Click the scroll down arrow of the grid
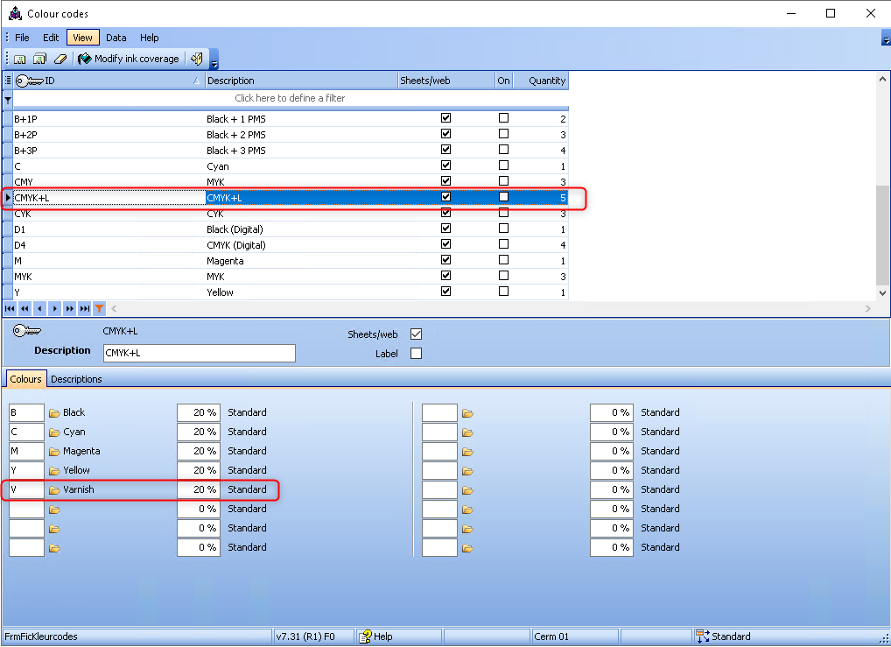Image resolution: width=891 pixels, height=647 pixels. [x=882, y=293]
